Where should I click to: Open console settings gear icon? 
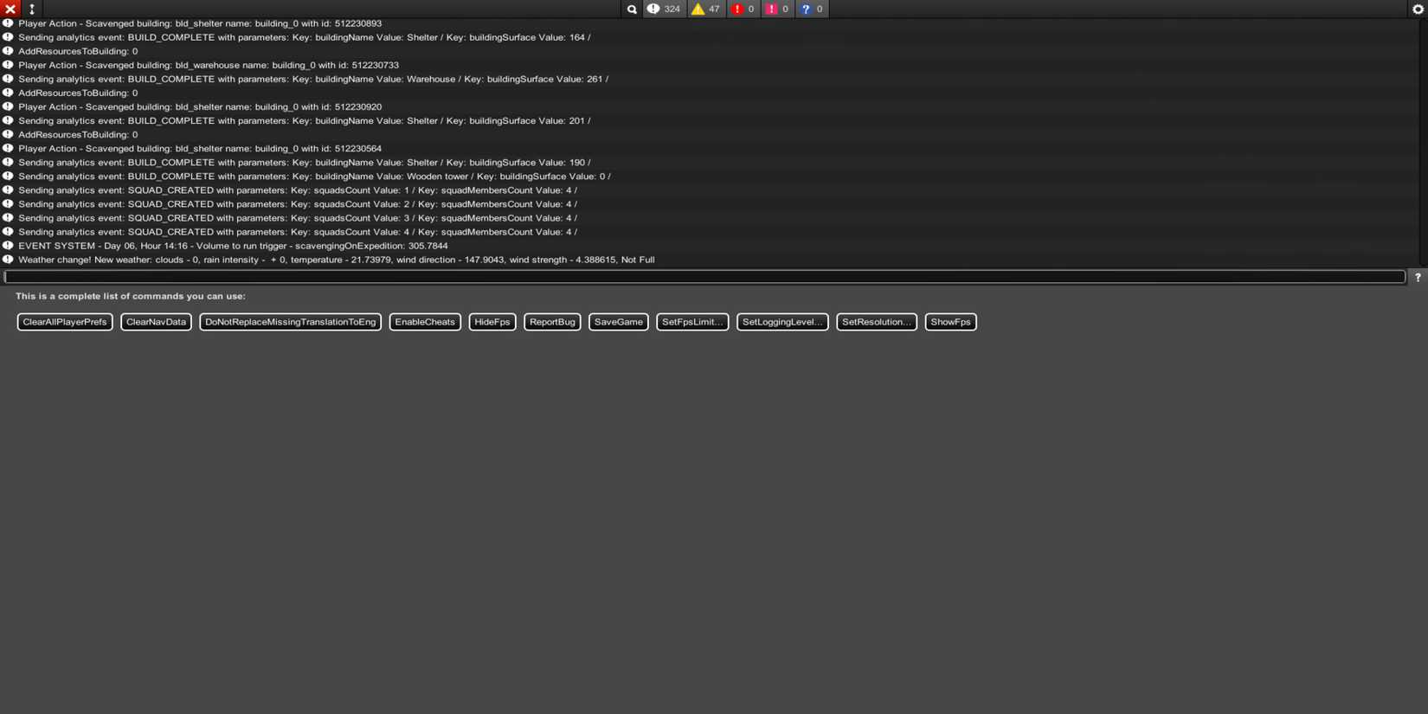tap(1418, 9)
